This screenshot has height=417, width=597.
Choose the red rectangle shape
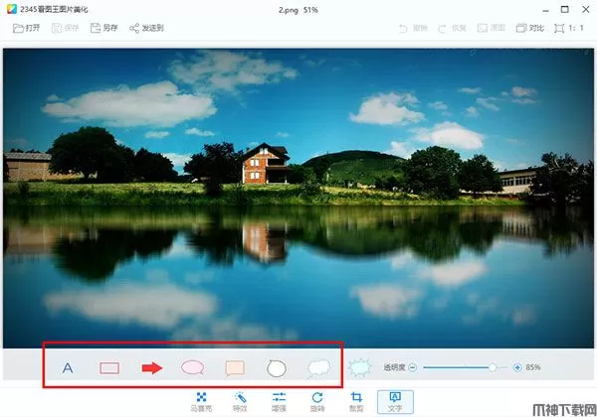[109, 368]
